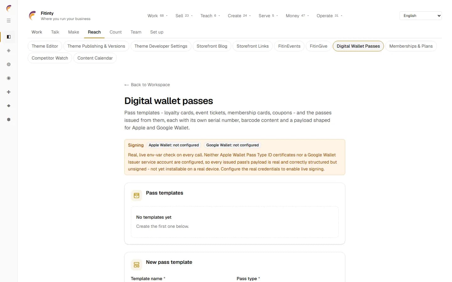Open the FitinGive page
The width and height of the screenshot is (452, 282).
tap(319, 46)
